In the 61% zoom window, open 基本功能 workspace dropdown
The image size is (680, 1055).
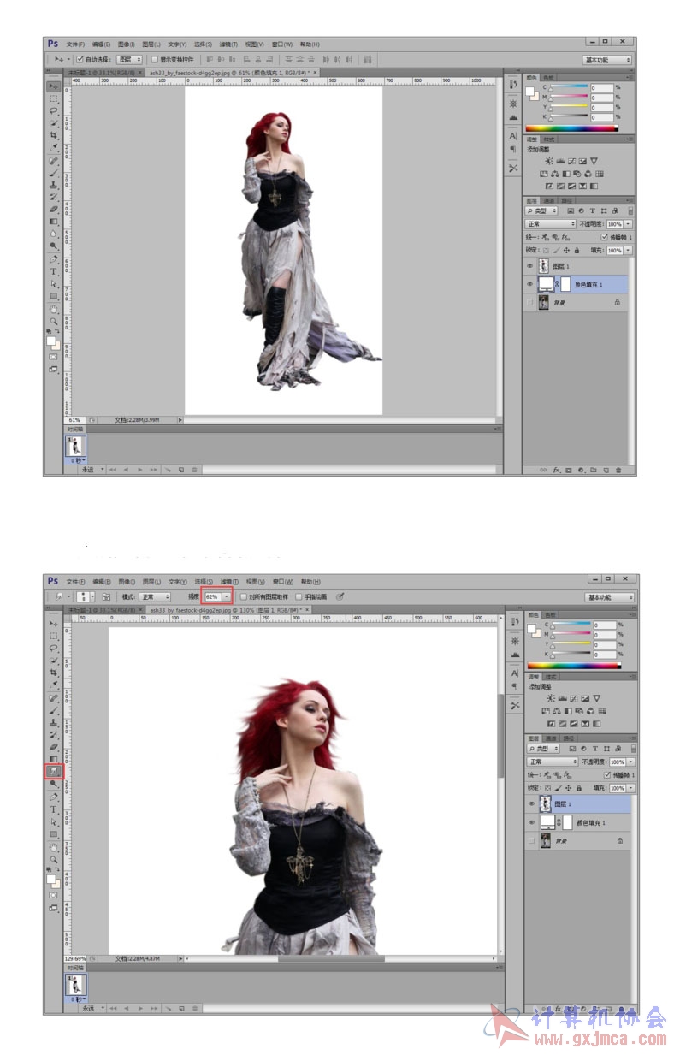pyautogui.click(x=608, y=60)
